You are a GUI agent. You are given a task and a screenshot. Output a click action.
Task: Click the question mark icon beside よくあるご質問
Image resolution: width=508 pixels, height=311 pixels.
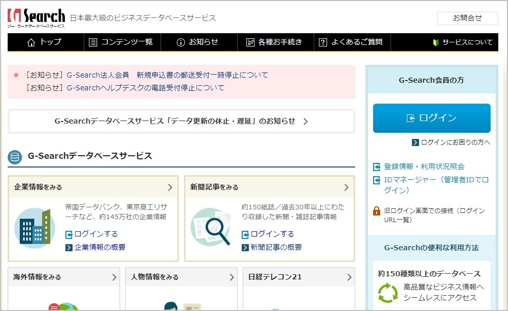coord(322,42)
